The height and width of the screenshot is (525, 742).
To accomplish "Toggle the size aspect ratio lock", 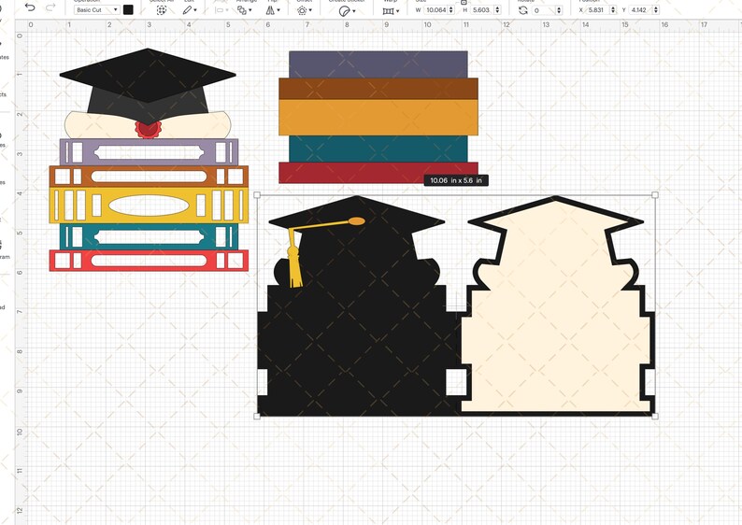I will (464, 2).
